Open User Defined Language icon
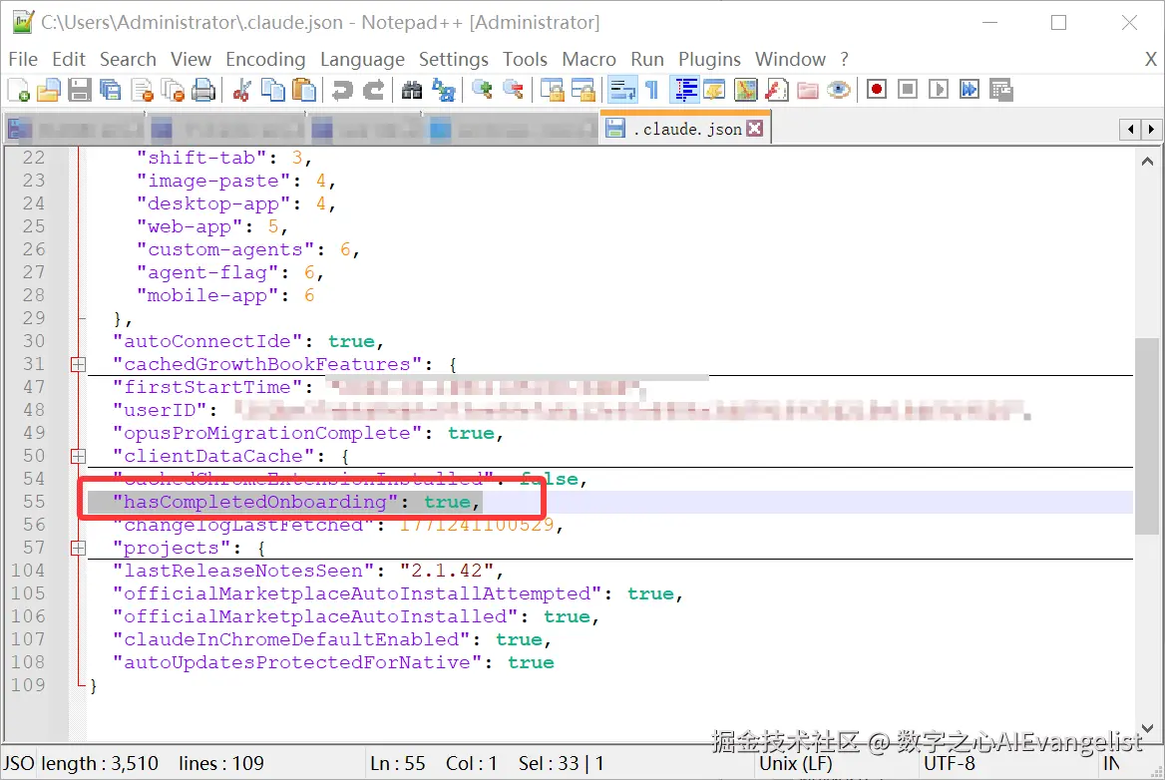Screen dimensions: 1165x780 715,90
